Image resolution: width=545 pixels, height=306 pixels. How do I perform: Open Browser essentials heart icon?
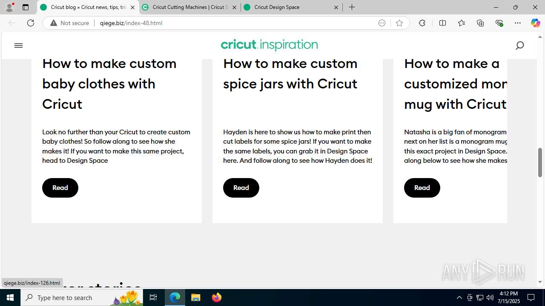[499, 23]
